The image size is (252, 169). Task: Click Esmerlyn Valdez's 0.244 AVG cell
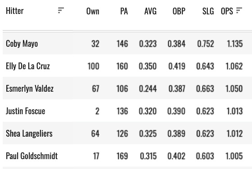click(148, 89)
